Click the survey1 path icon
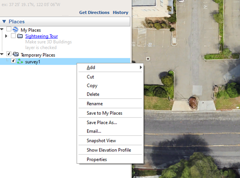240x178 pixels. point(20,61)
